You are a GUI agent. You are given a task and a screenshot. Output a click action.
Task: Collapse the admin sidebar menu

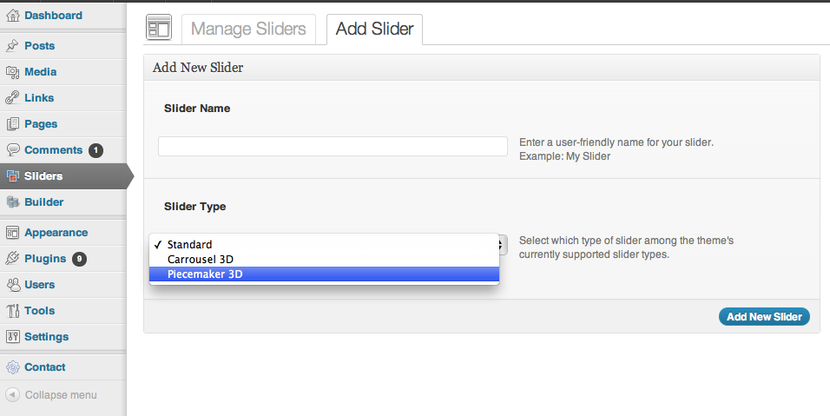point(52,395)
